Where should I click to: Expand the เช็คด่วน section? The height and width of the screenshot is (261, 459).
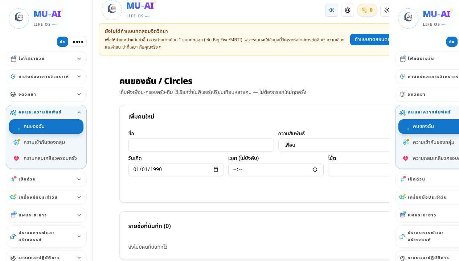tap(46, 179)
